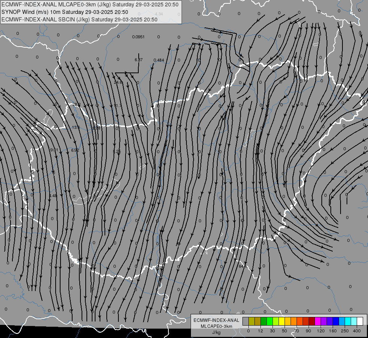Select the 4.34 value near the title box

159,14
